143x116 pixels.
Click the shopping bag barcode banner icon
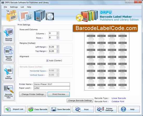[12, 16]
